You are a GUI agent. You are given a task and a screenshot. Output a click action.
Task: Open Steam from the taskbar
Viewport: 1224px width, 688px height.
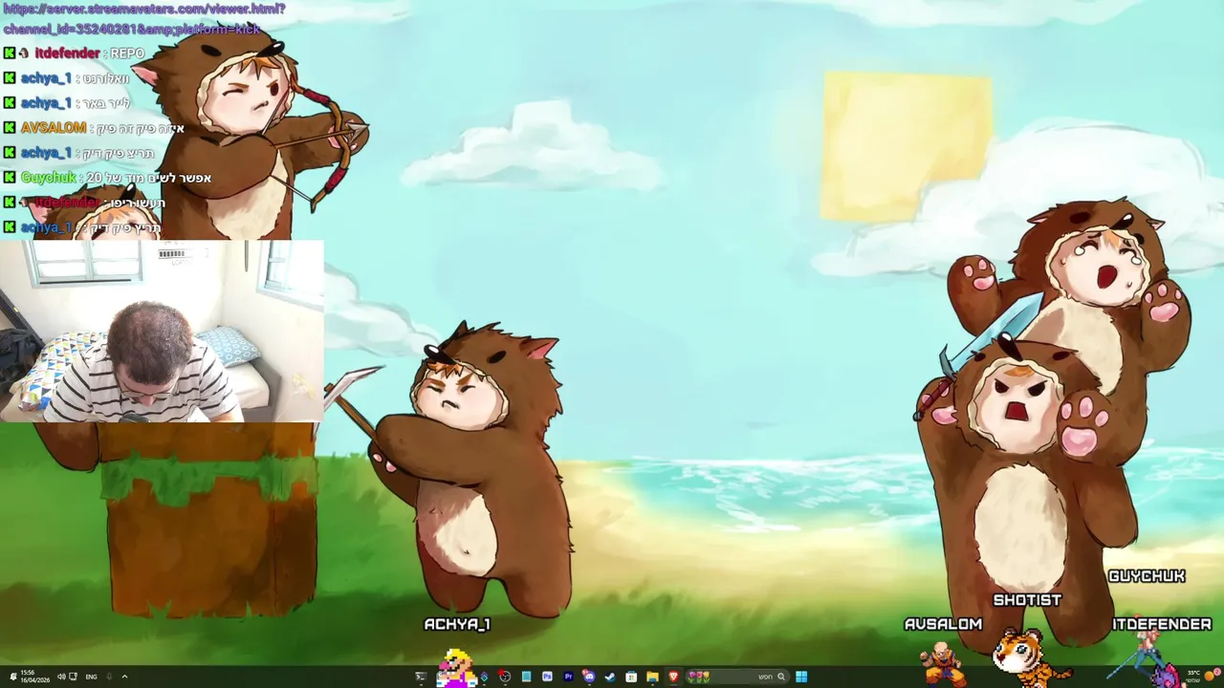pyautogui.click(x=610, y=677)
